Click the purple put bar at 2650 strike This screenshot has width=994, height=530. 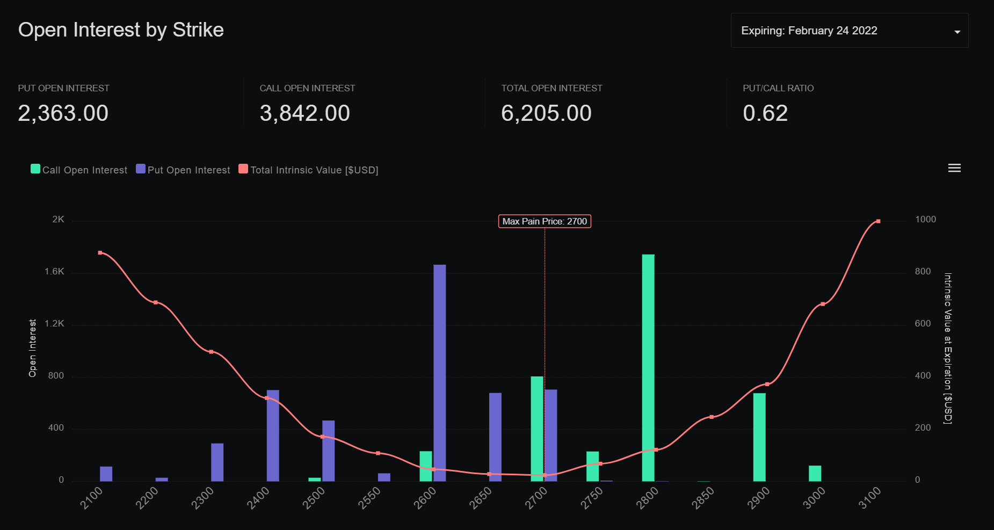(495, 437)
